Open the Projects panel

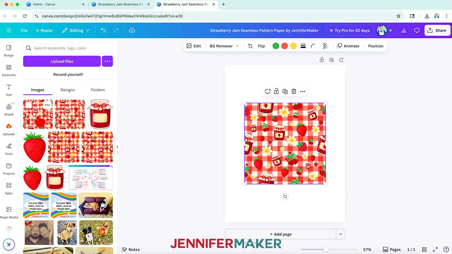tap(9, 169)
